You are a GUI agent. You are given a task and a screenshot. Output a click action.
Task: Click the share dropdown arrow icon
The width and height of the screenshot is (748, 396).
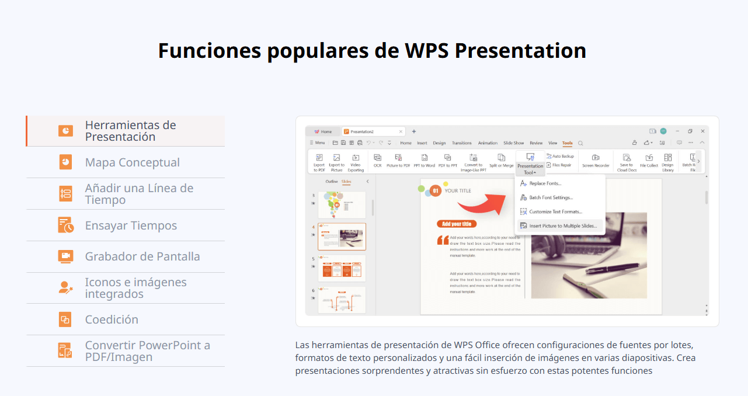point(652,143)
